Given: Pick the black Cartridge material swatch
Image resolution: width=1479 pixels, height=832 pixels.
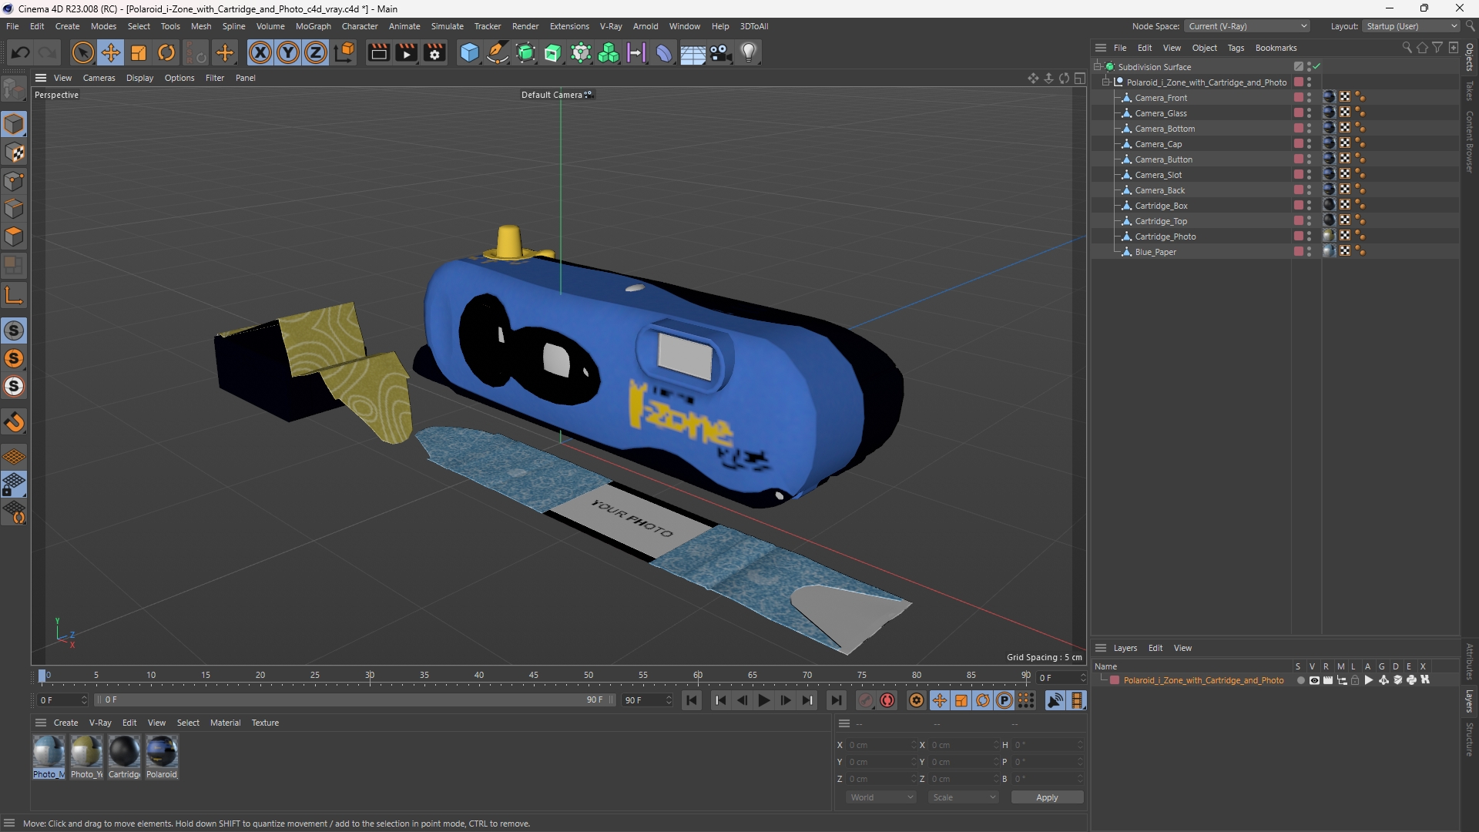Looking at the screenshot, I should point(124,757).
